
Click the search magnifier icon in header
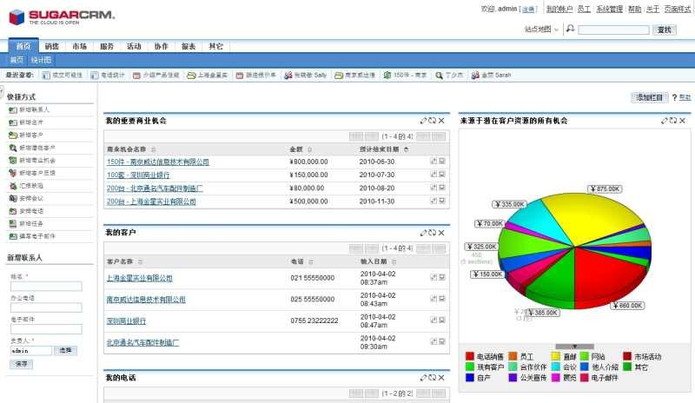pyautogui.click(x=571, y=29)
